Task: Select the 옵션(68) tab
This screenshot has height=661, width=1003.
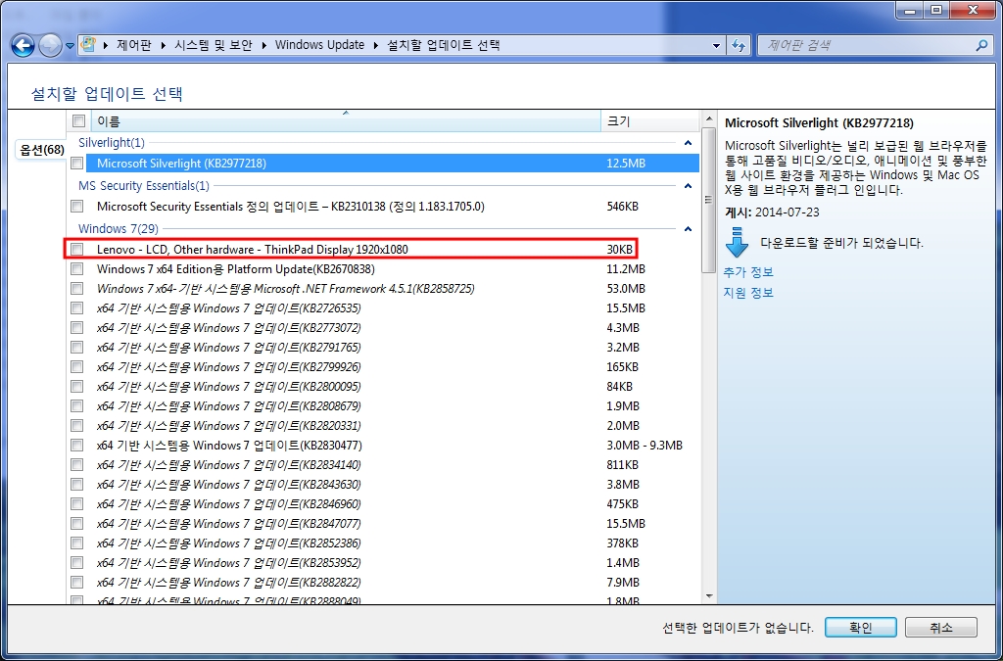Action: (42, 150)
